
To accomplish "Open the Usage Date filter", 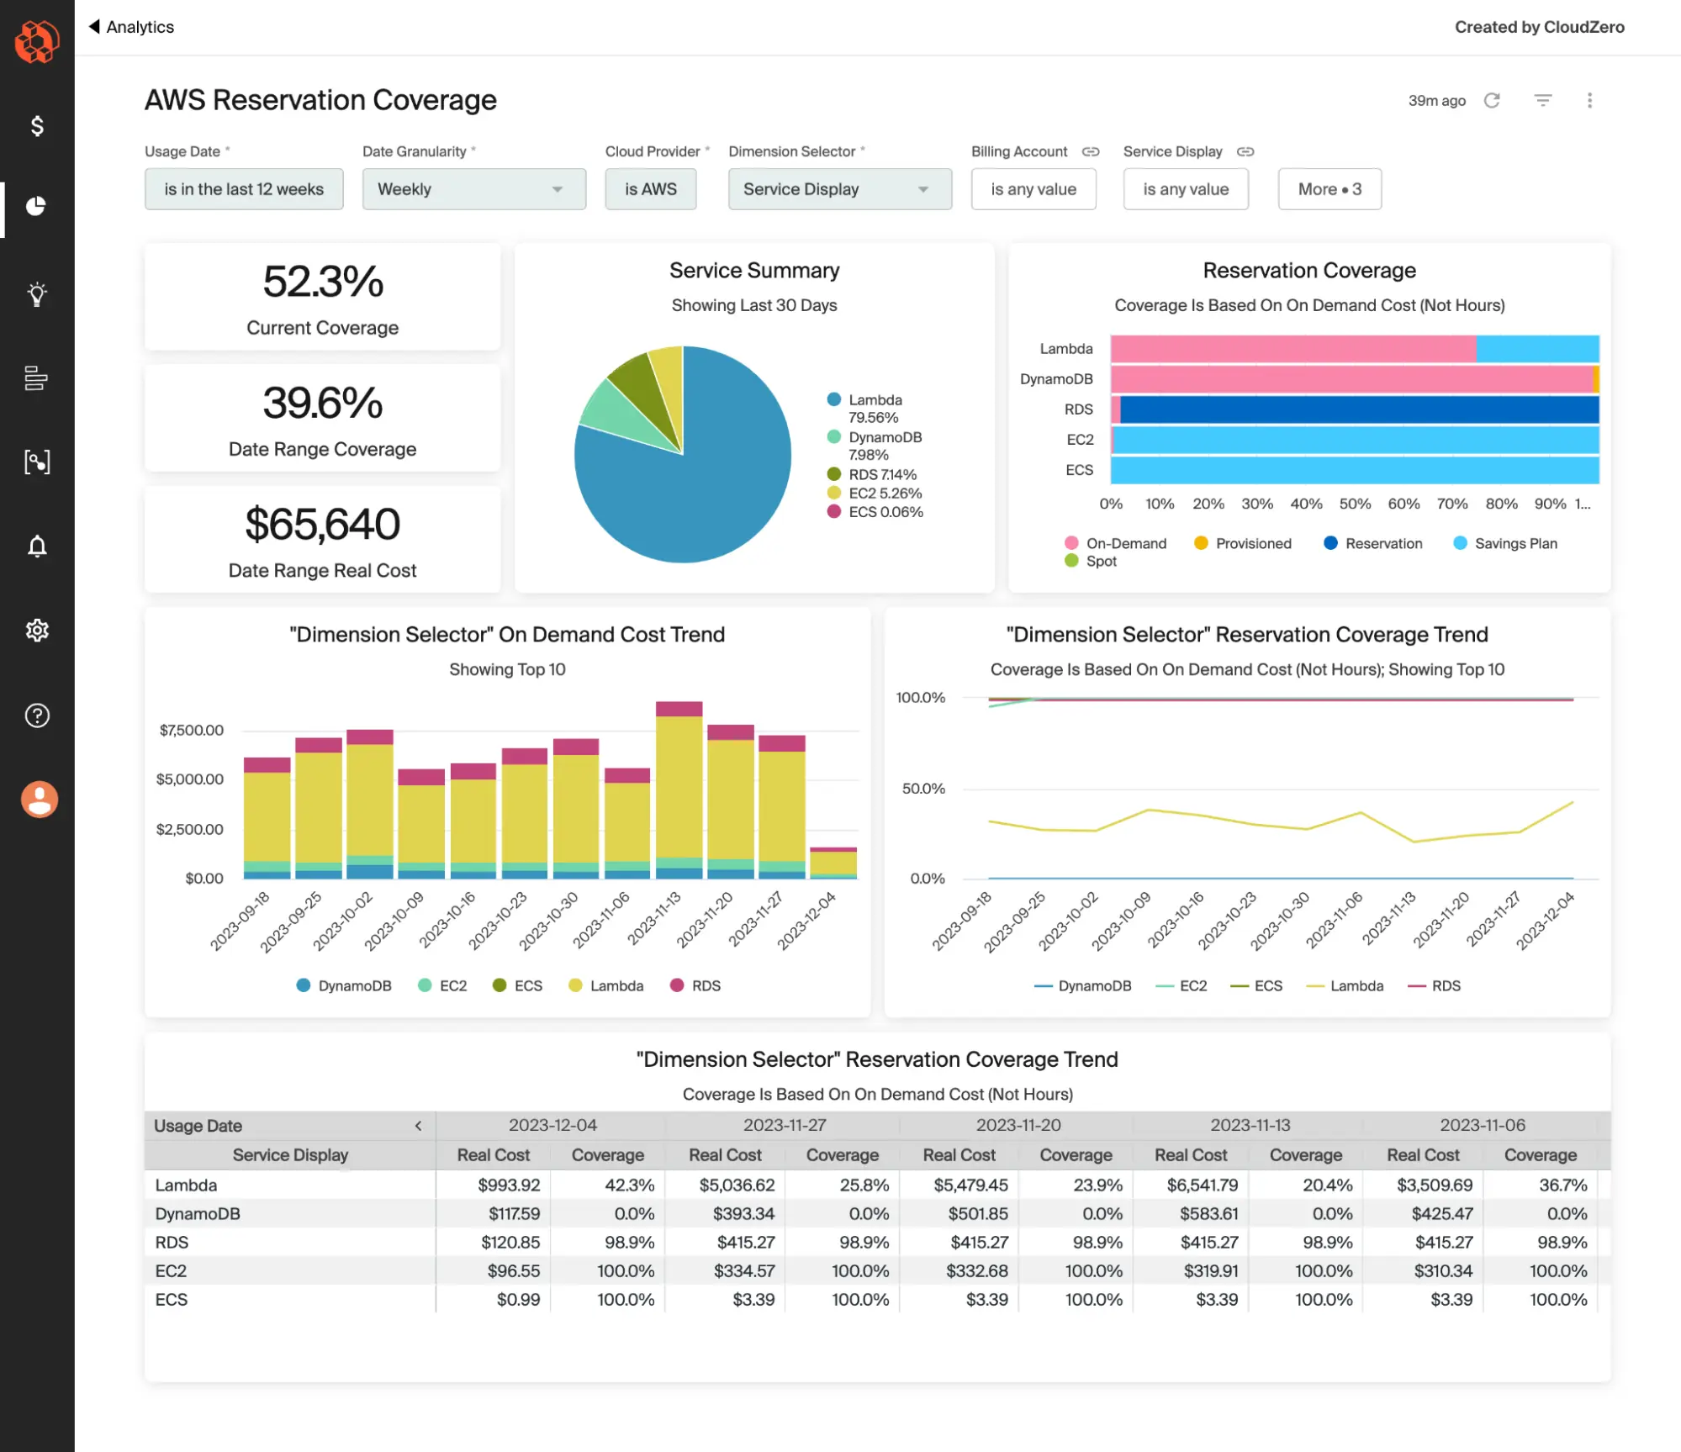I will [244, 189].
